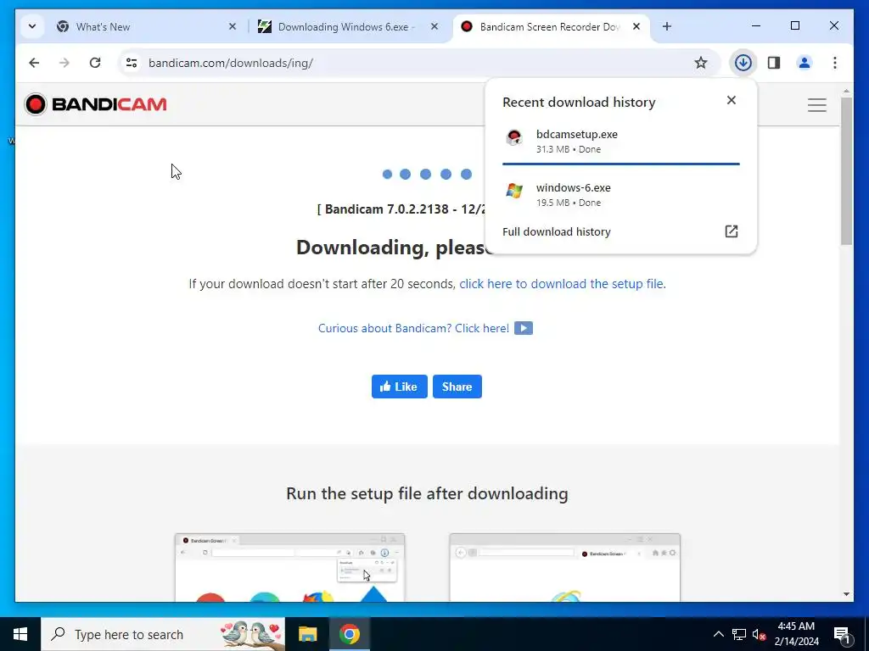Play the Bandicam intro video icon
The image size is (869, 651).
[523, 328]
